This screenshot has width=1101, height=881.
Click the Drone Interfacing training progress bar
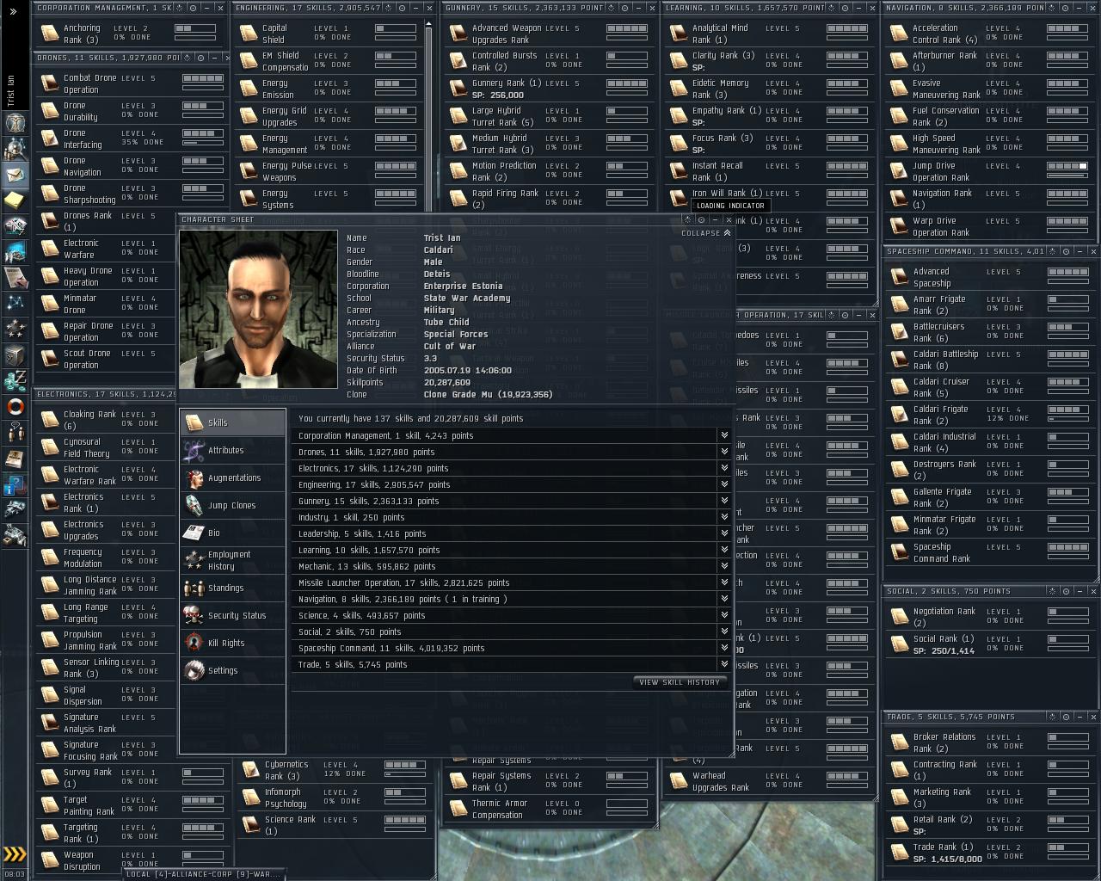click(203, 143)
